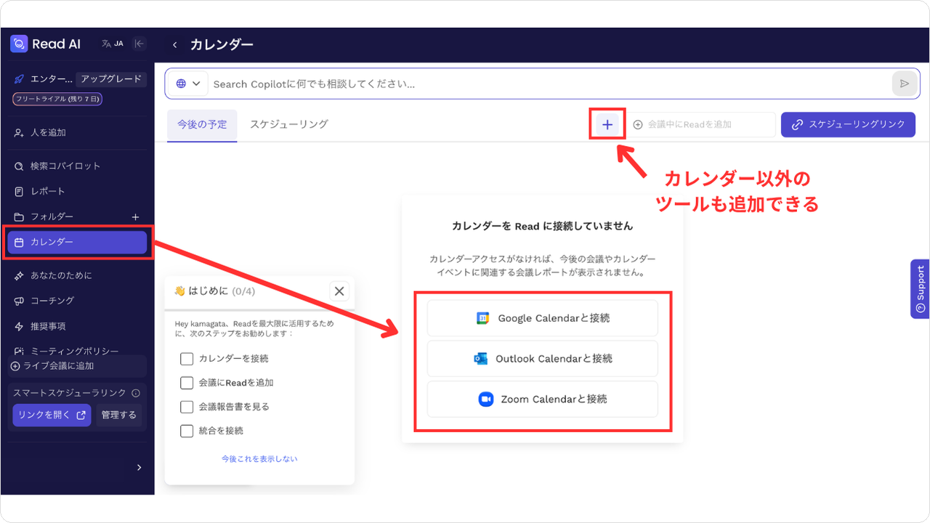The height and width of the screenshot is (523, 930).
Task: Go back using the arrow beside カレンダー title
Action: pyautogui.click(x=175, y=45)
